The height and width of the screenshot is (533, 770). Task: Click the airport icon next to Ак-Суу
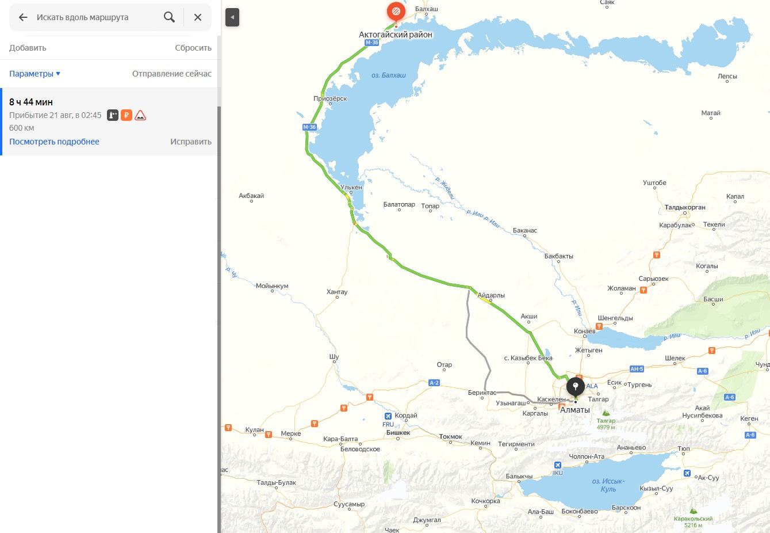pyautogui.click(x=687, y=473)
